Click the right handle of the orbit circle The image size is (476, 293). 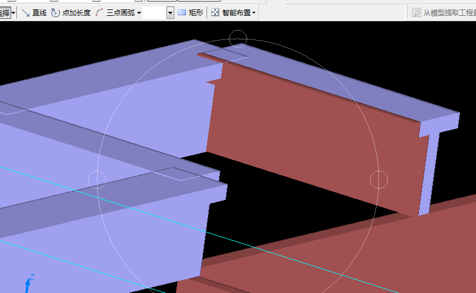tap(379, 179)
